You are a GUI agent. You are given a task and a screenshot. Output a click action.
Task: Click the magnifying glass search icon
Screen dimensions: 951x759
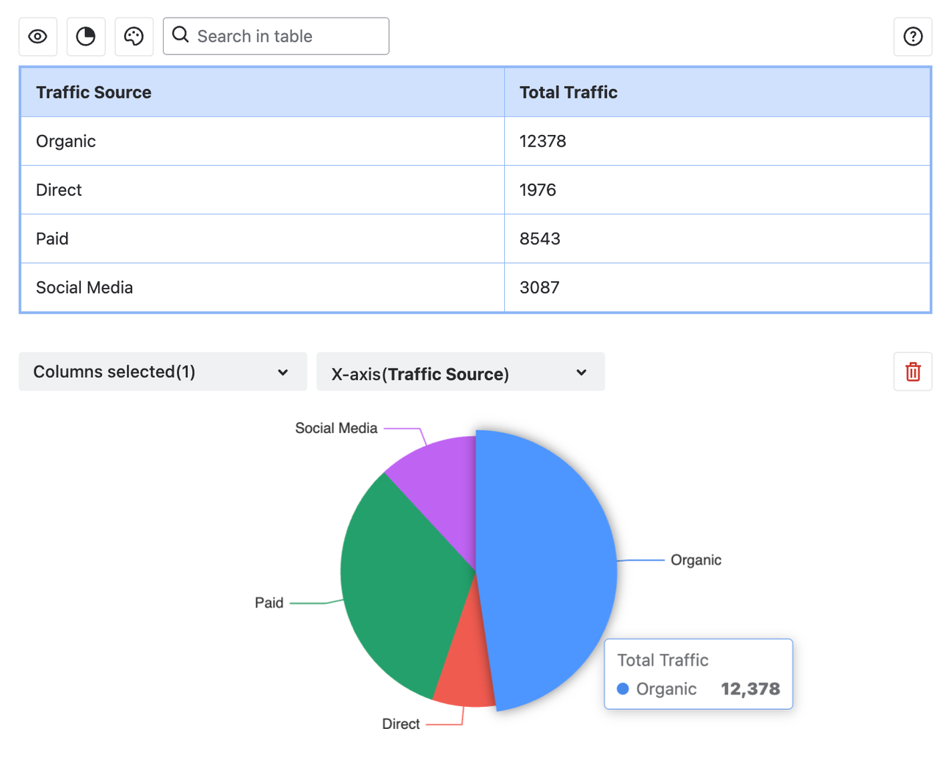pyautogui.click(x=181, y=34)
